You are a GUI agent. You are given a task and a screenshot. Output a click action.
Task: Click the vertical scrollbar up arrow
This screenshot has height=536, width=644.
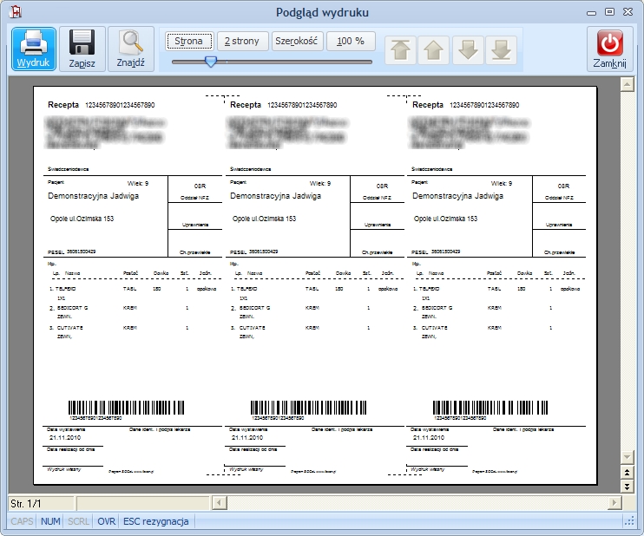click(x=627, y=85)
